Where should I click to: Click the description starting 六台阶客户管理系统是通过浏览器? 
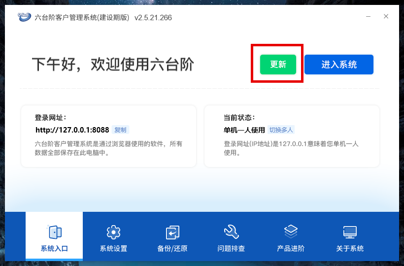[108, 148]
